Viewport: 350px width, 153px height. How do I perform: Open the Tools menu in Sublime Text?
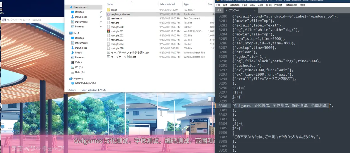269,5
